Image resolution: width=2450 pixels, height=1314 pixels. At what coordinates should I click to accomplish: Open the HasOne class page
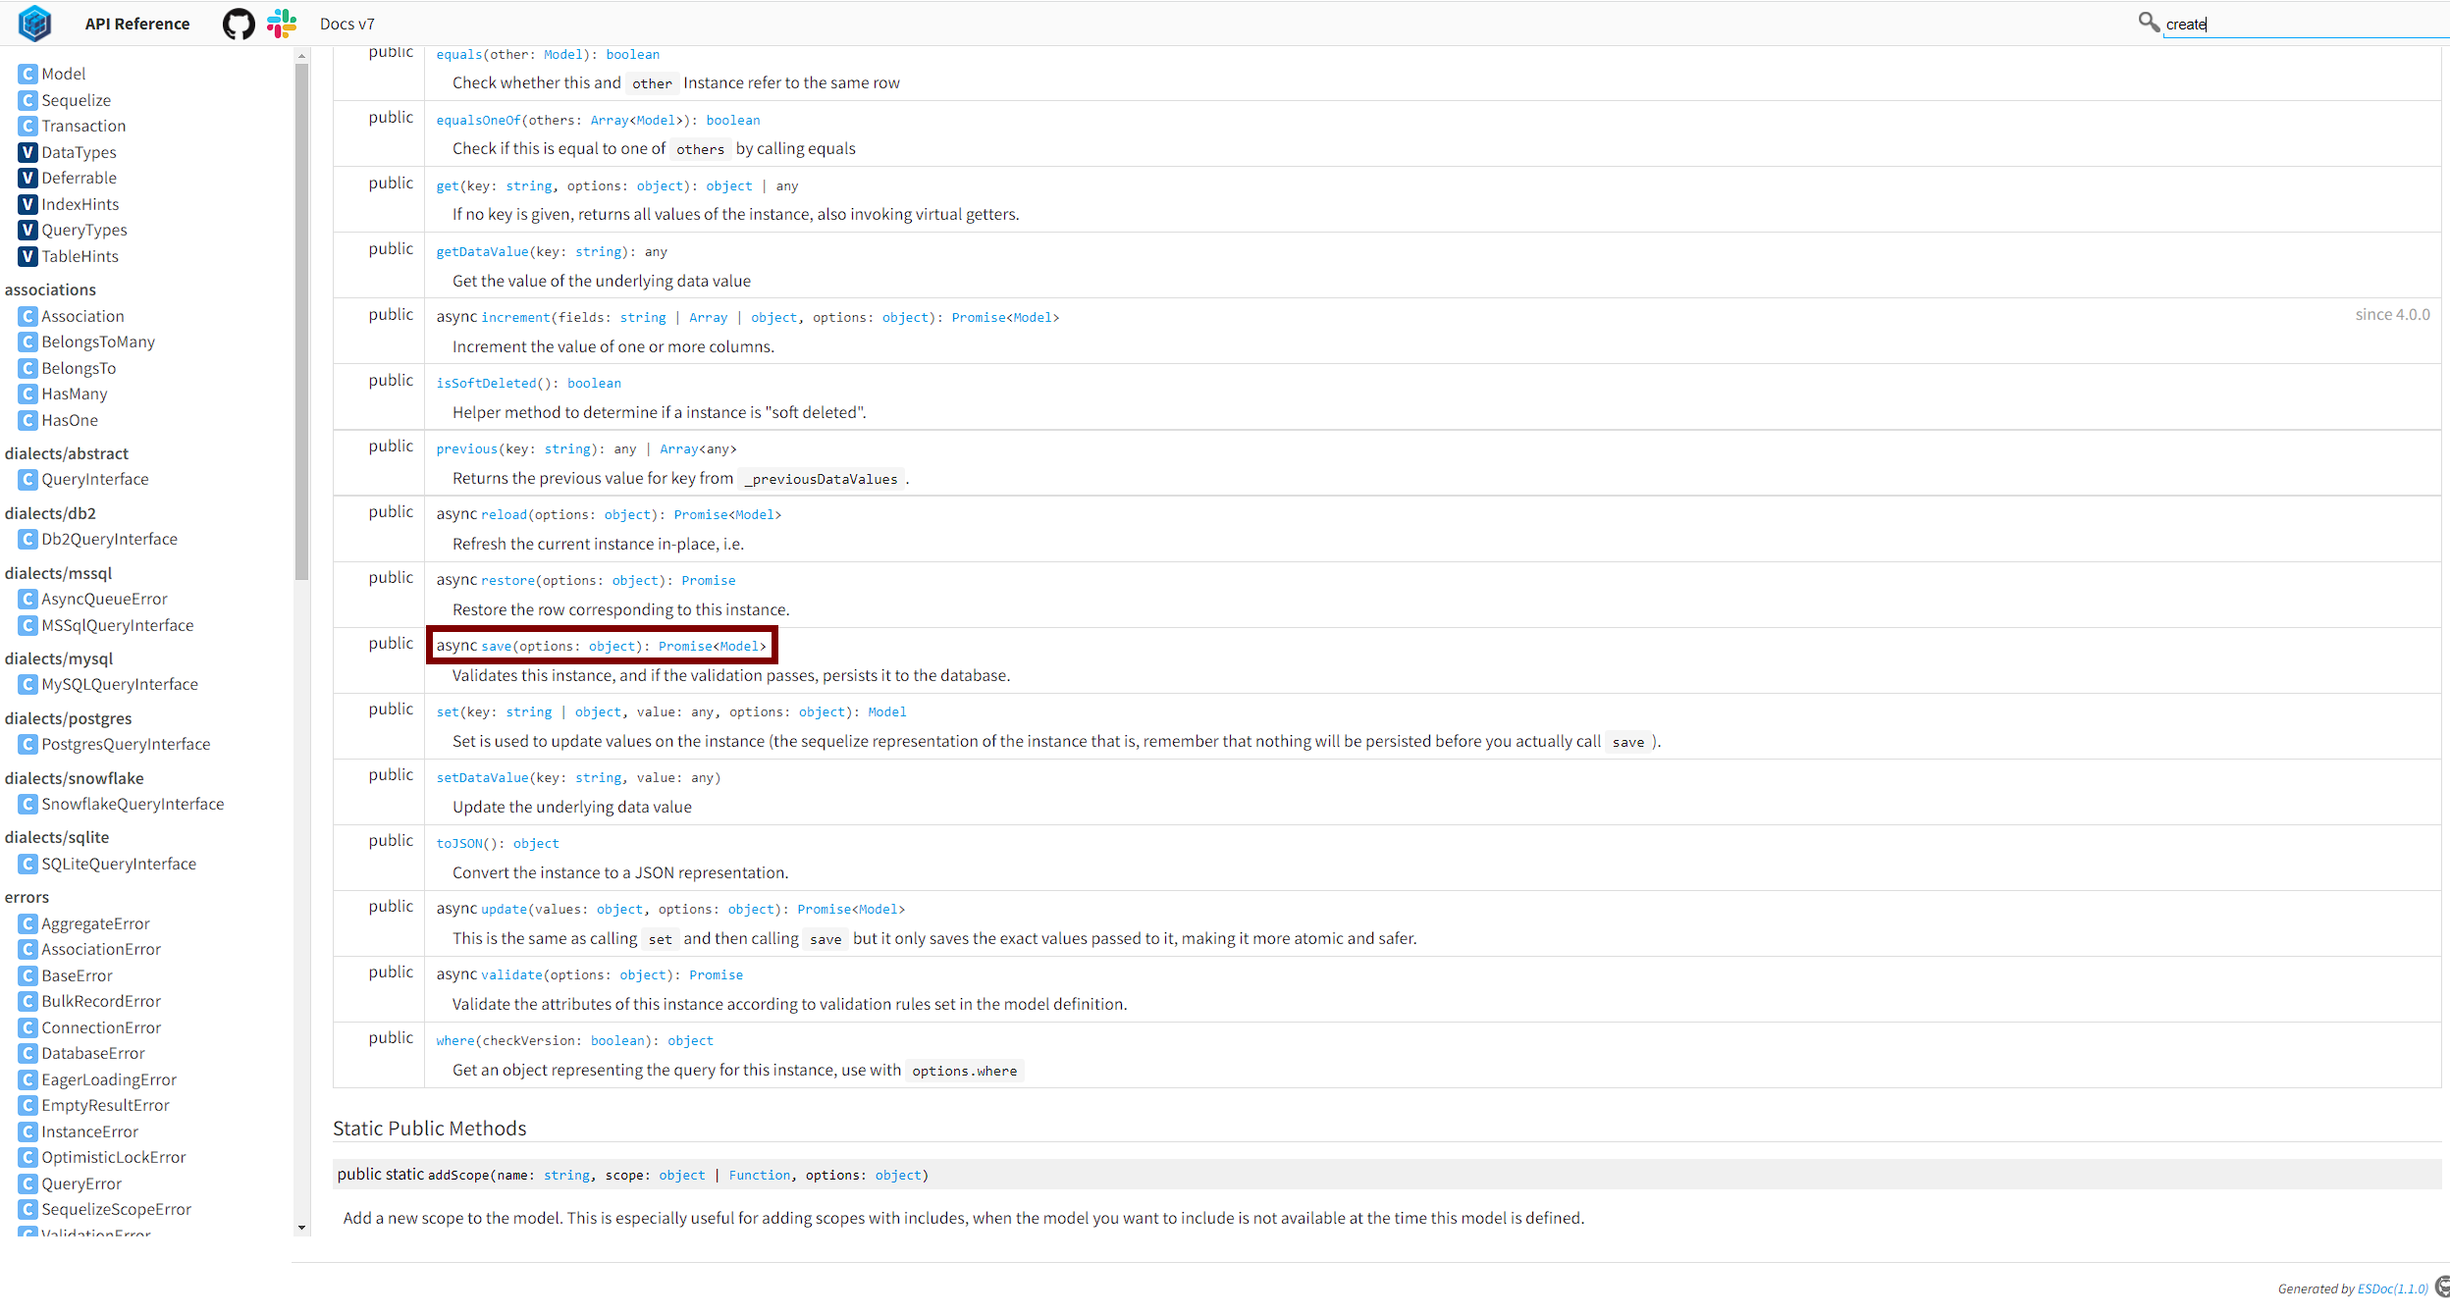[70, 420]
